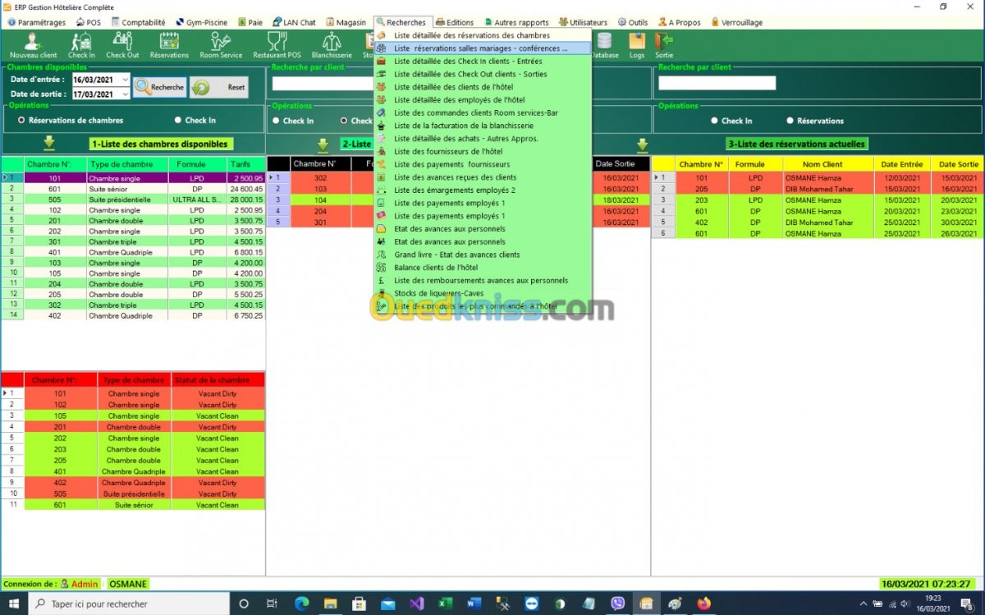Viewport: 985px width, 615px height.
Task: Open Excel from the Windows taskbar
Action: coord(445,604)
